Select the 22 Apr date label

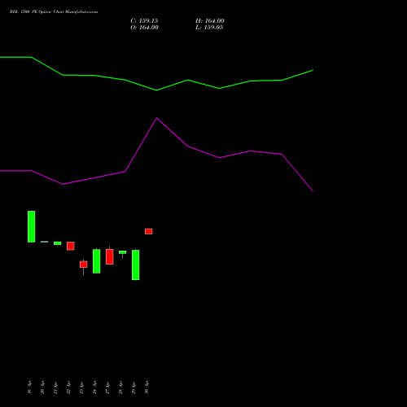point(68,387)
